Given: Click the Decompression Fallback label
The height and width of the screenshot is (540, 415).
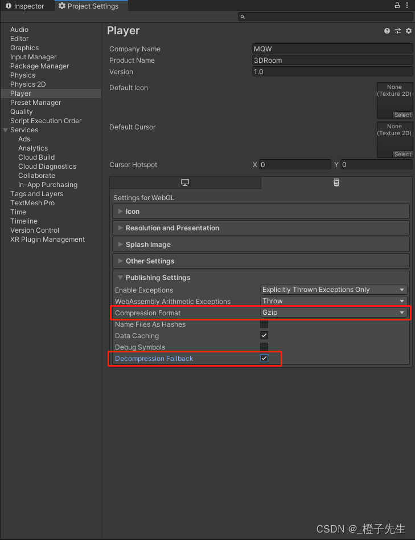Looking at the screenshot, I should tap(154, 359).
